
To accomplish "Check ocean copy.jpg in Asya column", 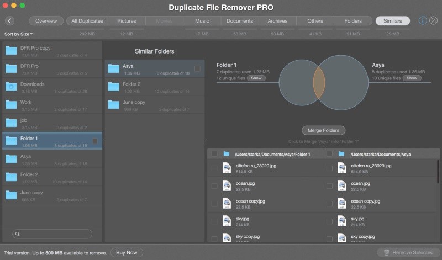I will [329, 204].
